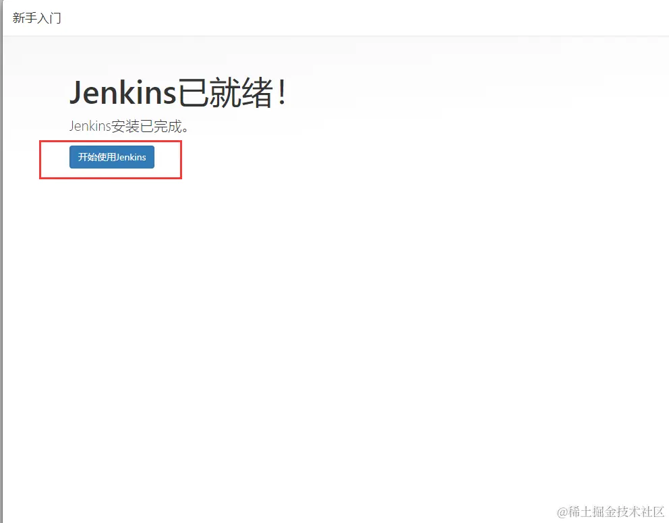669x523 pixels.
Task: Click the word Jenkins in the large heading
Action: (123, 92)
